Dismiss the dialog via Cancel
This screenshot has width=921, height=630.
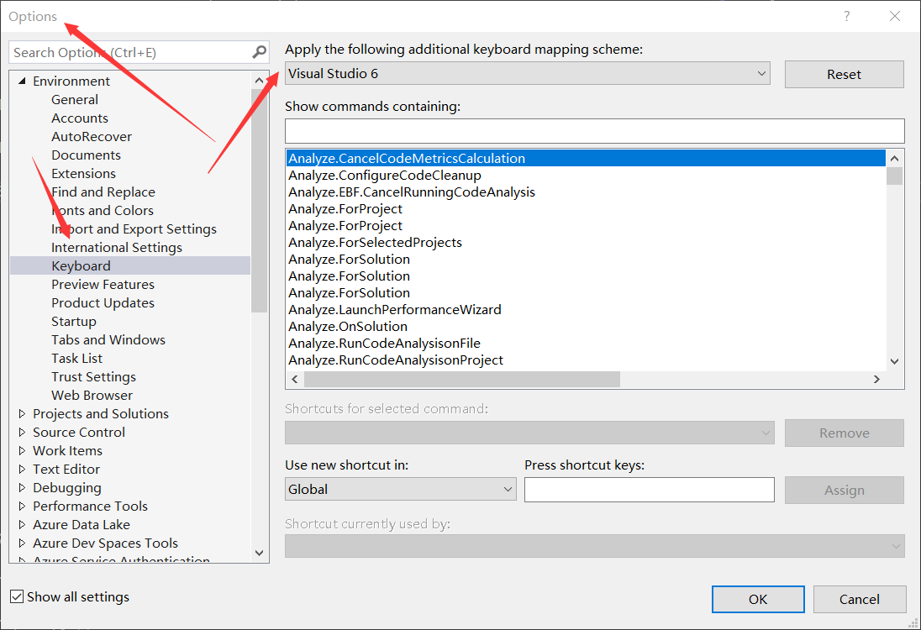click(860, 599)
